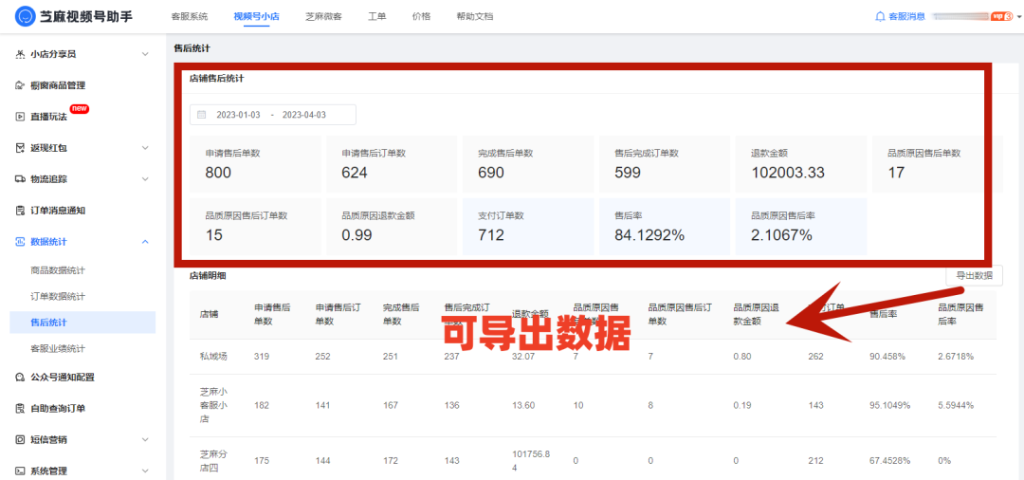This screenshot has height=480, width=1024.
Task: Click the 数据统计 sidebar icon
Action: (x=20, y=242)
